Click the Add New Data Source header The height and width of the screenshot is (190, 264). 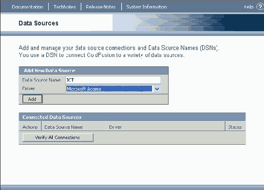(x=50, y=71)
